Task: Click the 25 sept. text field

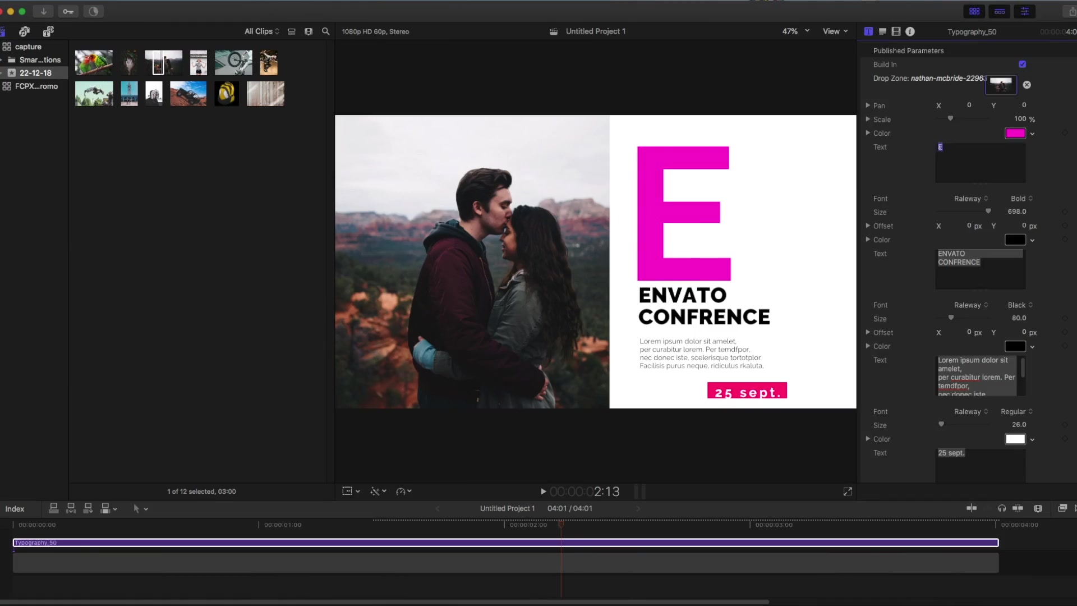Action: click(981, 465)
